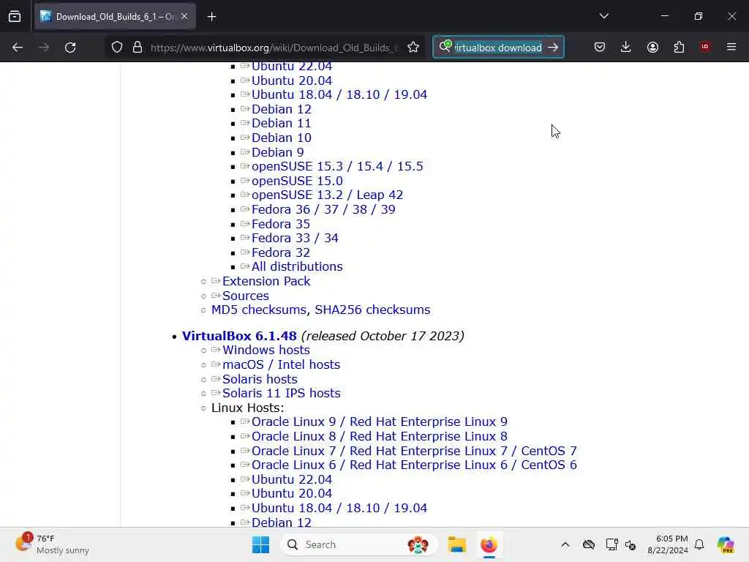This screenshot has height=562, width=749.
Task: Open the VirtualBox 6.1.48 heading link
Action: [x=239, y=336]
